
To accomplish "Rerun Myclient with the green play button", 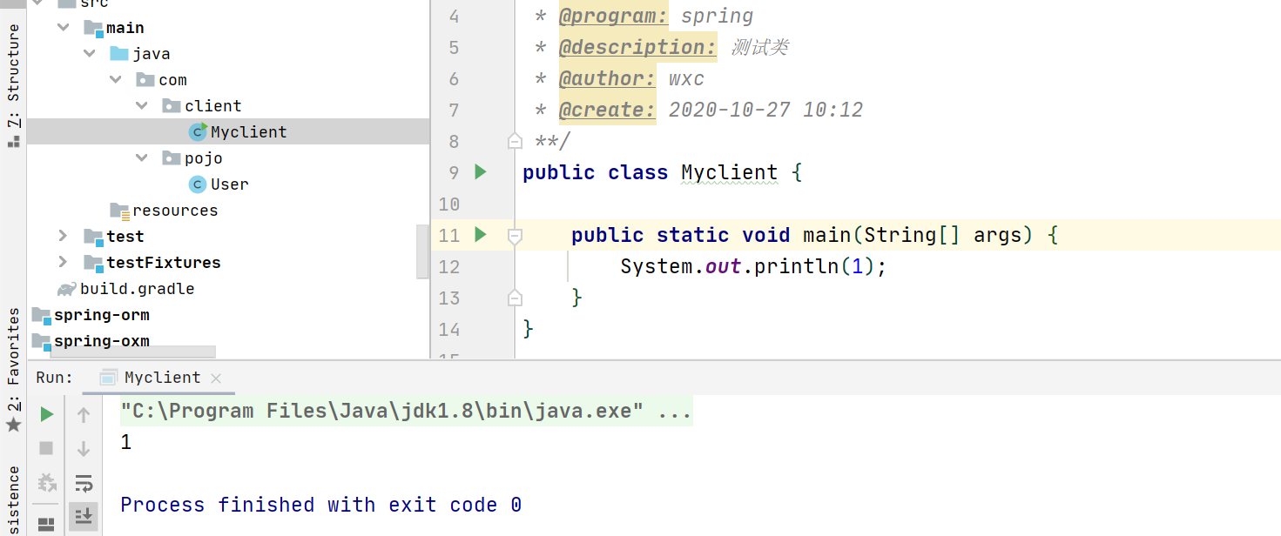I will point(47,415).
